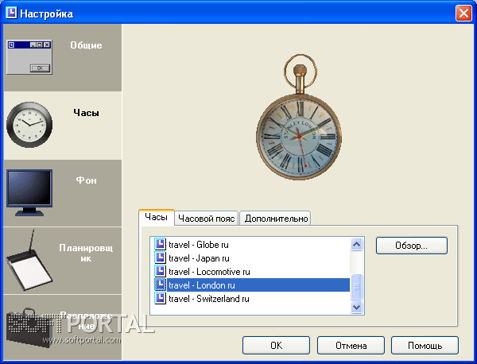
Task: Switch to the Часы tab
Action: click(x=157, y=217)
